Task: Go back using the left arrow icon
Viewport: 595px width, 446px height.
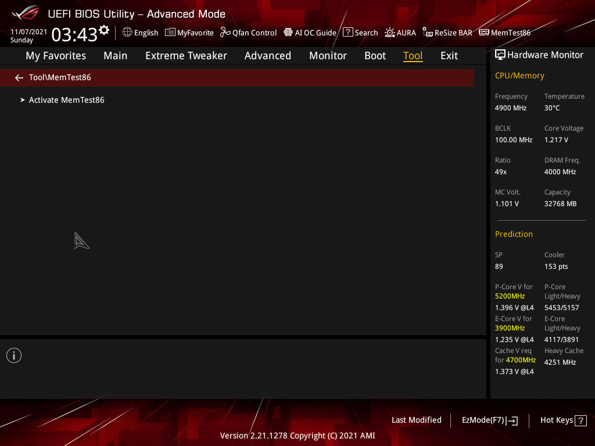Action: click(x=19, y=78)
